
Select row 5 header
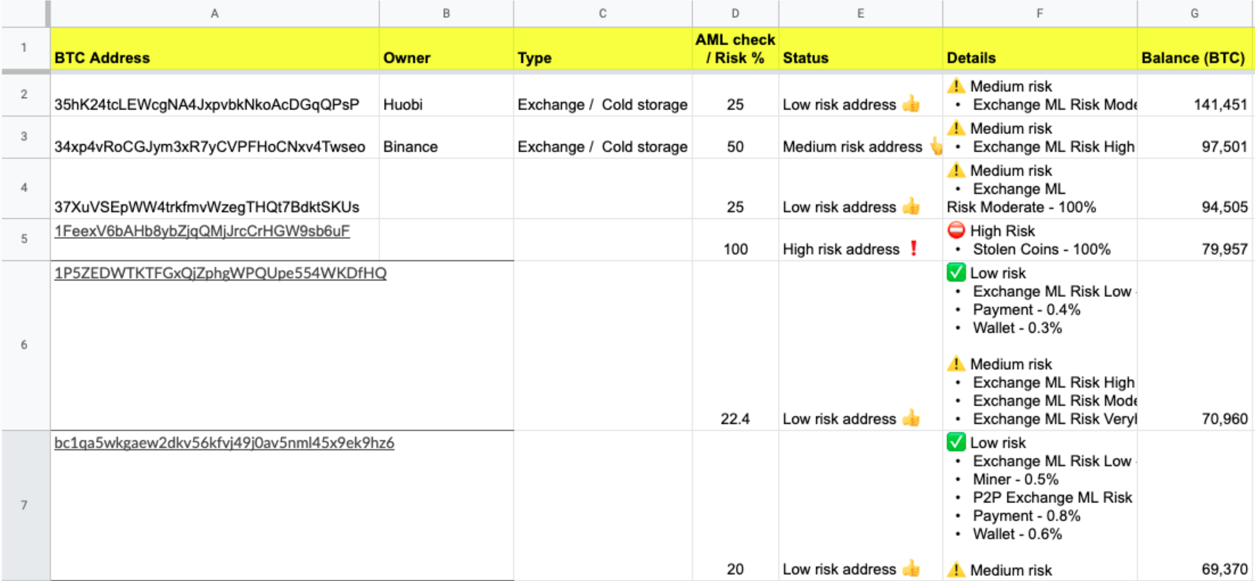(24, 239)
